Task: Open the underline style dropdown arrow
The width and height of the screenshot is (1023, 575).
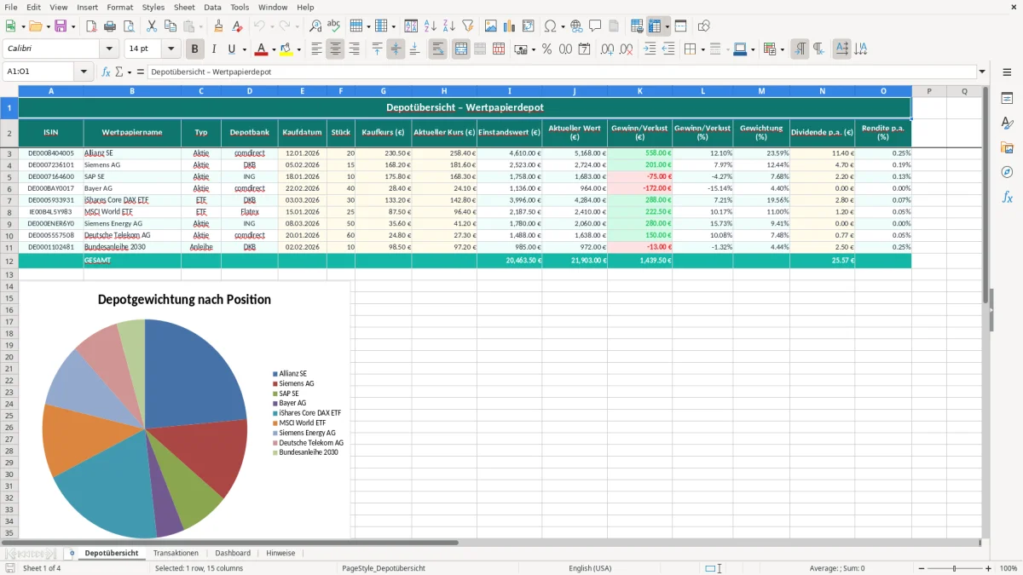Action: 244,49
